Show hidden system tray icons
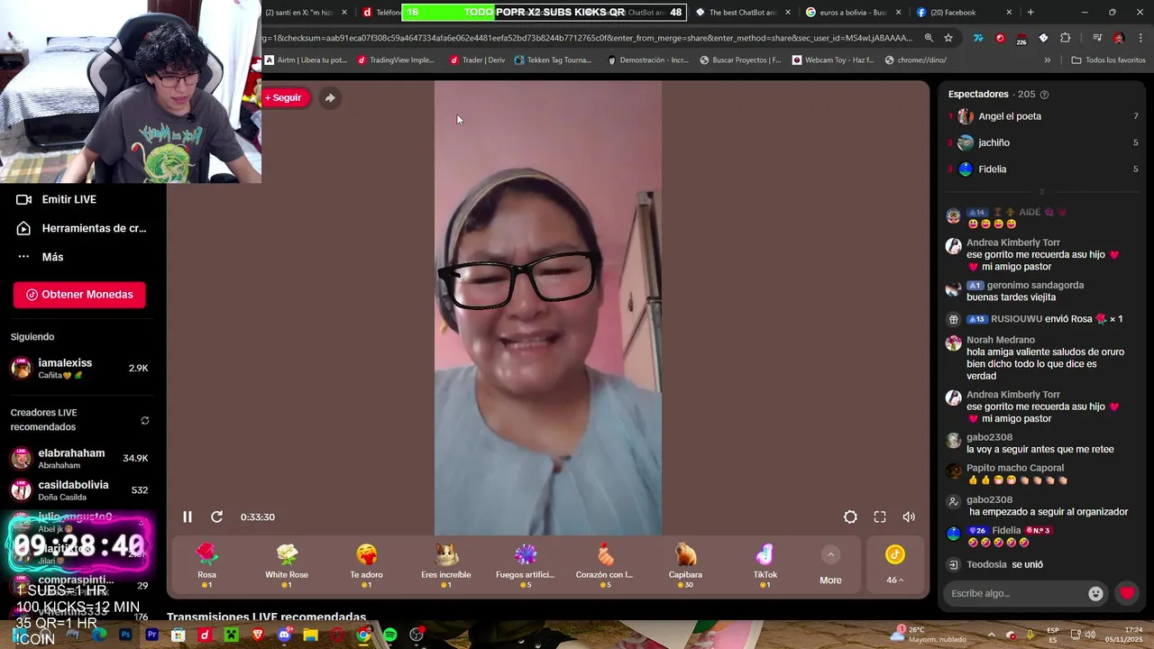The width and height of the screenshot is (1154, 649). 991,635
